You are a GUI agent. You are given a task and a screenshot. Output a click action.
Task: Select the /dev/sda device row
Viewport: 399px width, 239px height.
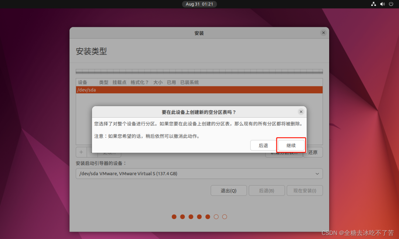199,90
